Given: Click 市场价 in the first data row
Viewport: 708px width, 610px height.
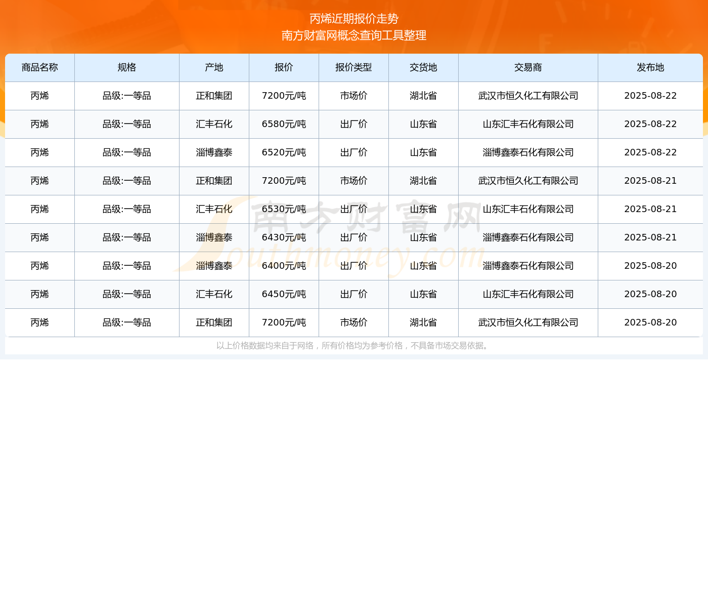Looking at the screenshot, I should [x=353, y=96].
